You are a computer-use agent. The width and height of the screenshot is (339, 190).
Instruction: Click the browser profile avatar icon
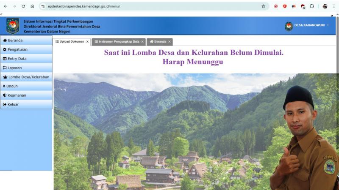click(x=325, y=6)
